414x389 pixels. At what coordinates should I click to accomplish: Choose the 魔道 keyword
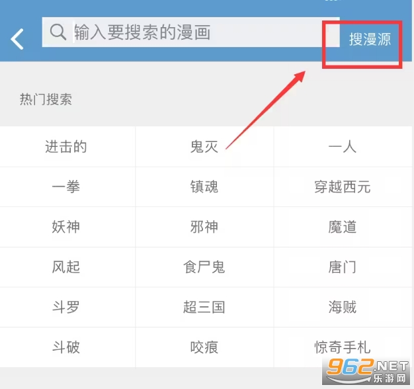tap(343, 227)
